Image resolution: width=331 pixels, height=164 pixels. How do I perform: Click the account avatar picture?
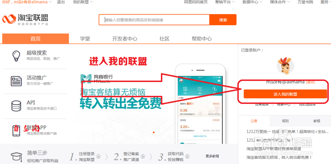coord(285,66)
